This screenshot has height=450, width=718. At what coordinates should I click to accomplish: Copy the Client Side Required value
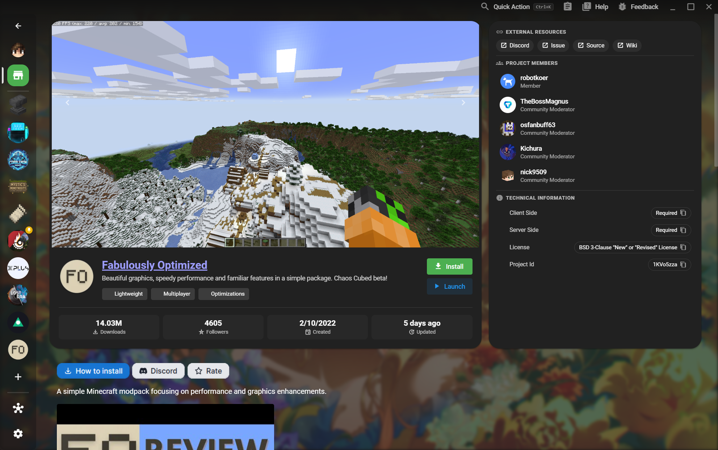683,213
